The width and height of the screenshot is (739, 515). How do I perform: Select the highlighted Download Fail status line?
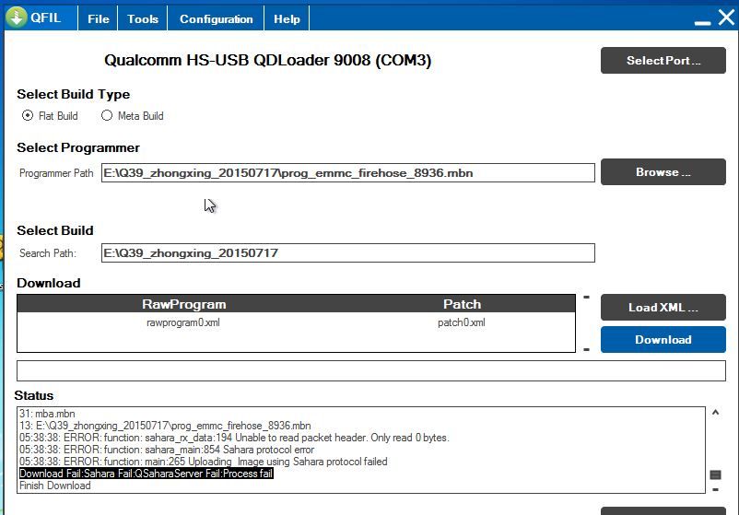click(x=147, y=474)
